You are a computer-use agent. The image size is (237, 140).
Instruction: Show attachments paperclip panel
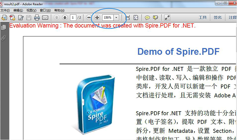[x=4, y=38]
